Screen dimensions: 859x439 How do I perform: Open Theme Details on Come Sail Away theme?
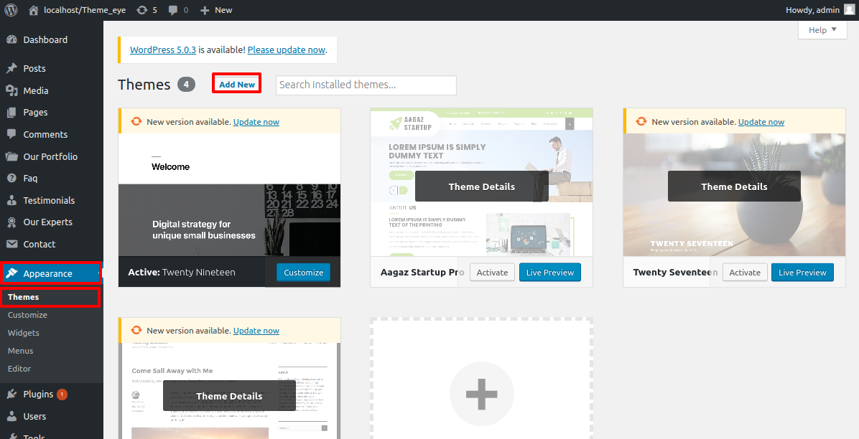229,396
